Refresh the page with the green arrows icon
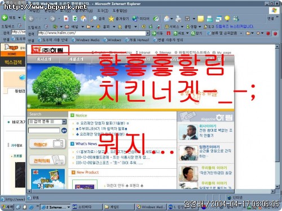 pyautogui.click(x=75, y=19)
